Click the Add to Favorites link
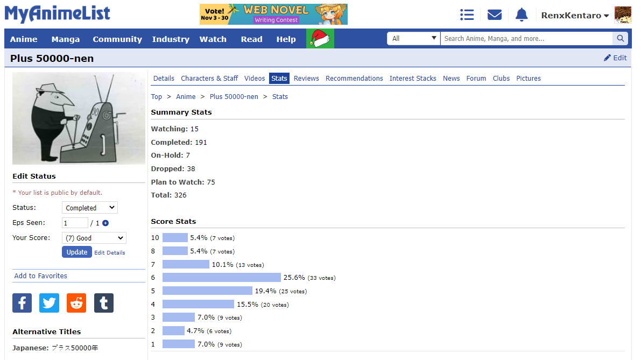Image resolution: width=641 pixels, height=360 pixels. pos(41,276)
